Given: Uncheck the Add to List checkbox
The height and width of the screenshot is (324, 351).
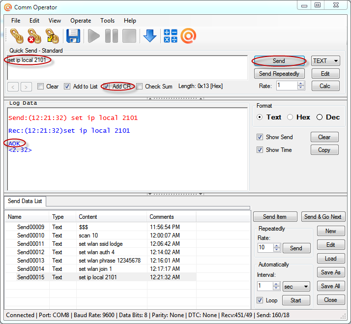Looking at the screenshot, I should click(67, 86).
